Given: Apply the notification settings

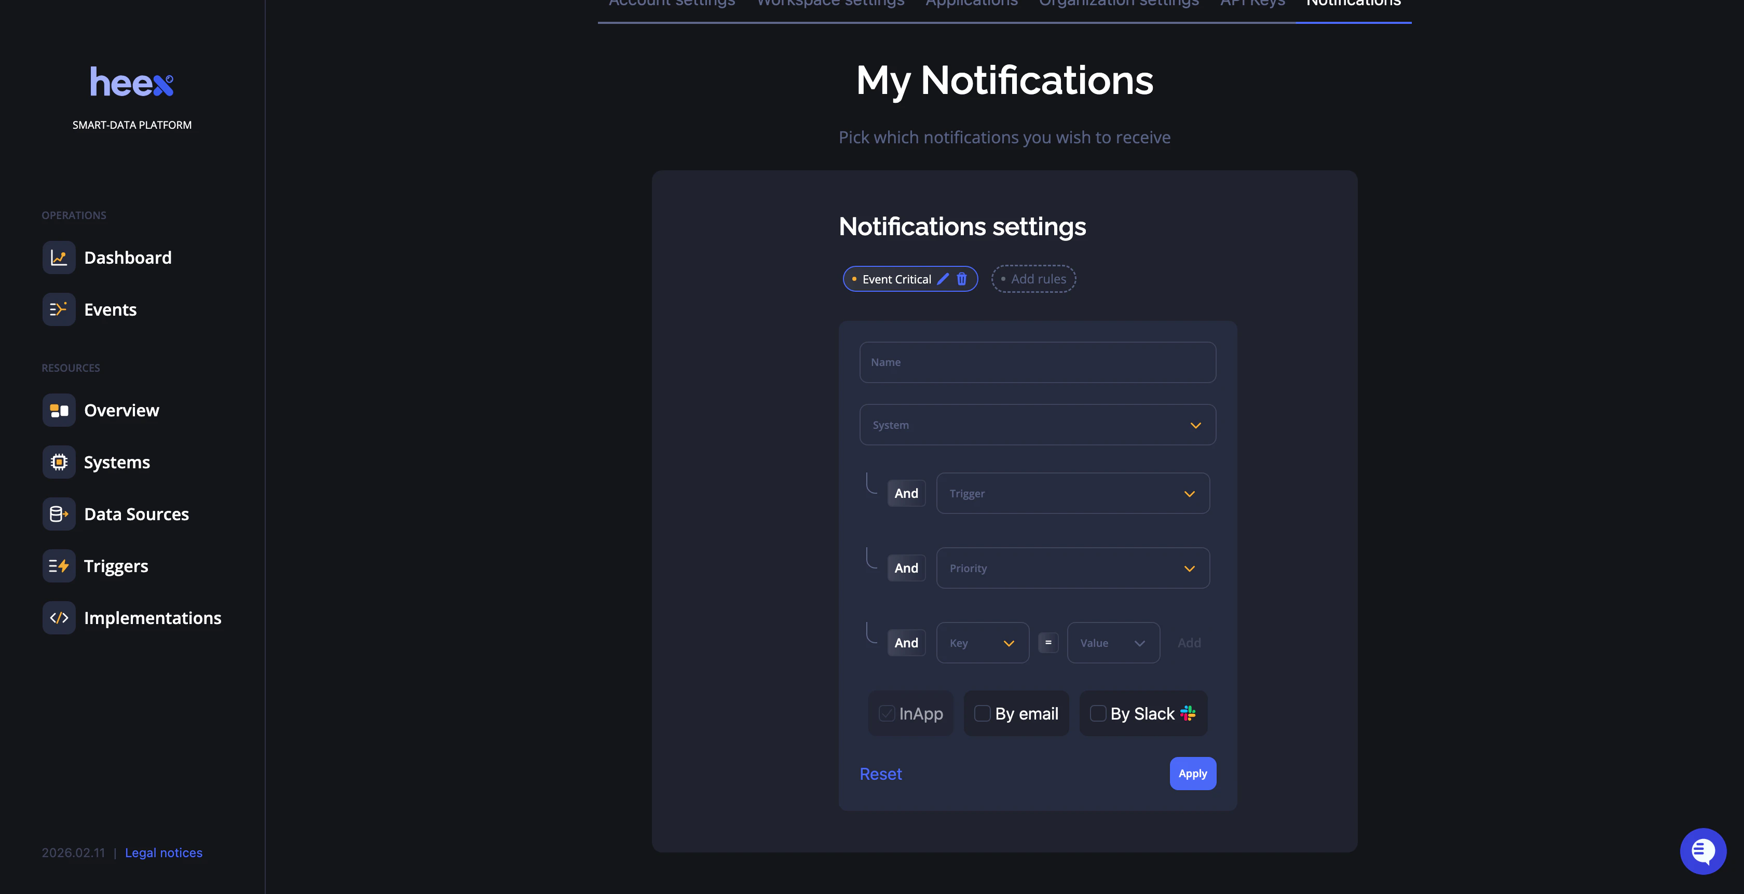Looking at the screenshot, I should point(1192,774).
